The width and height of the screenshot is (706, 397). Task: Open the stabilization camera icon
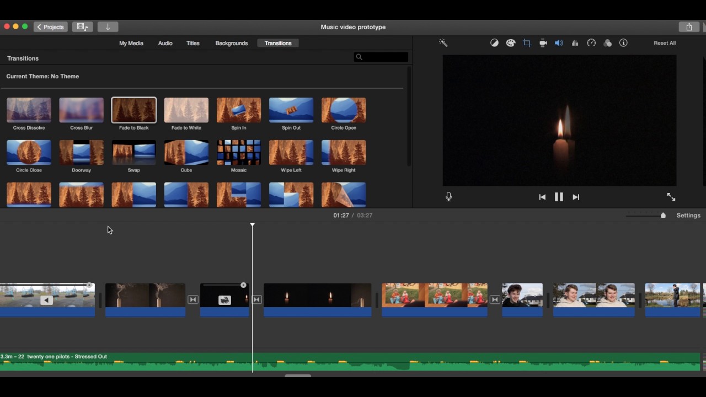543,43
